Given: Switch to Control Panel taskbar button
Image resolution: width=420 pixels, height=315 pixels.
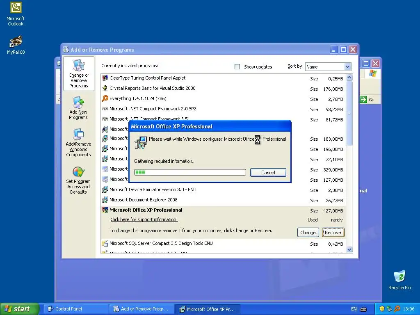Looking at the screenshot, I should pyautogui.click(x=76, y=309).
